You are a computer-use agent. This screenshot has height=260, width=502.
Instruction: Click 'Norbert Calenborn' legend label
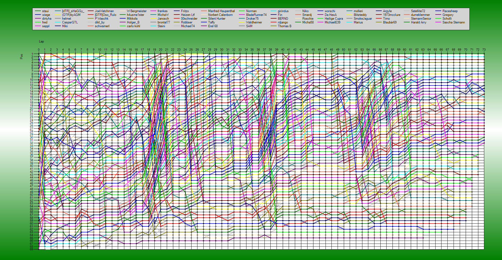(x=221, y=15)
